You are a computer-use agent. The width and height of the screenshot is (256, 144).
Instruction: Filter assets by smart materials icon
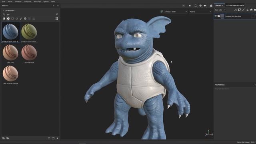click(8, 19)
